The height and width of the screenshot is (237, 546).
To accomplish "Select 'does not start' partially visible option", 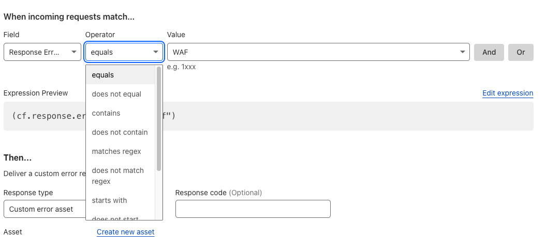I will coord(115,218).
